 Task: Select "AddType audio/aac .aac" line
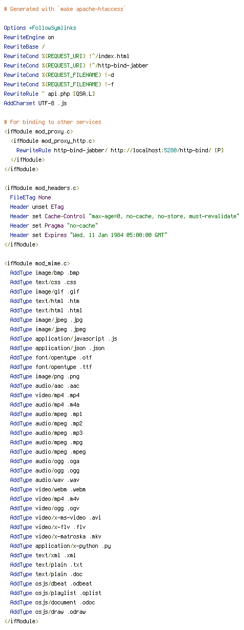click(x=45, y=386)
